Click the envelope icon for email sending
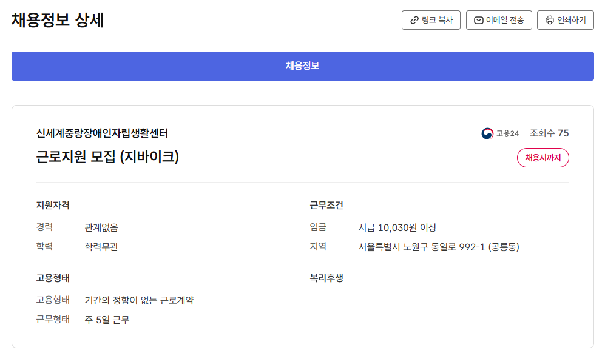605x356 pixels. 479,20
